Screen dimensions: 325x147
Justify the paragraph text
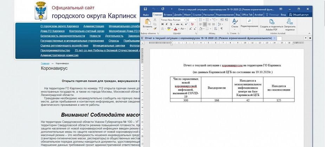click(x=214, y=24)
